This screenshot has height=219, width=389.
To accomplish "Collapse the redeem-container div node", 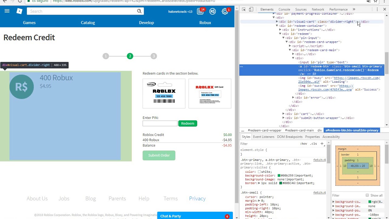I will (x=277, y=26).
